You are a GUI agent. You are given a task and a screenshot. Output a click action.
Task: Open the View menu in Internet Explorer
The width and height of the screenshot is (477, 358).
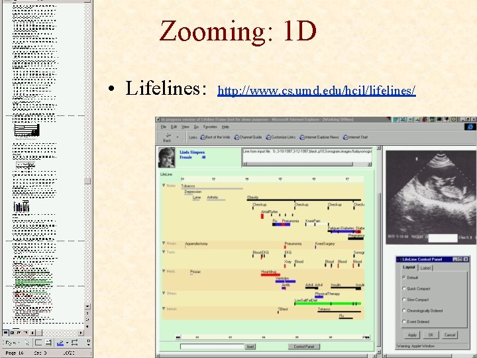[x=185, y=127]
